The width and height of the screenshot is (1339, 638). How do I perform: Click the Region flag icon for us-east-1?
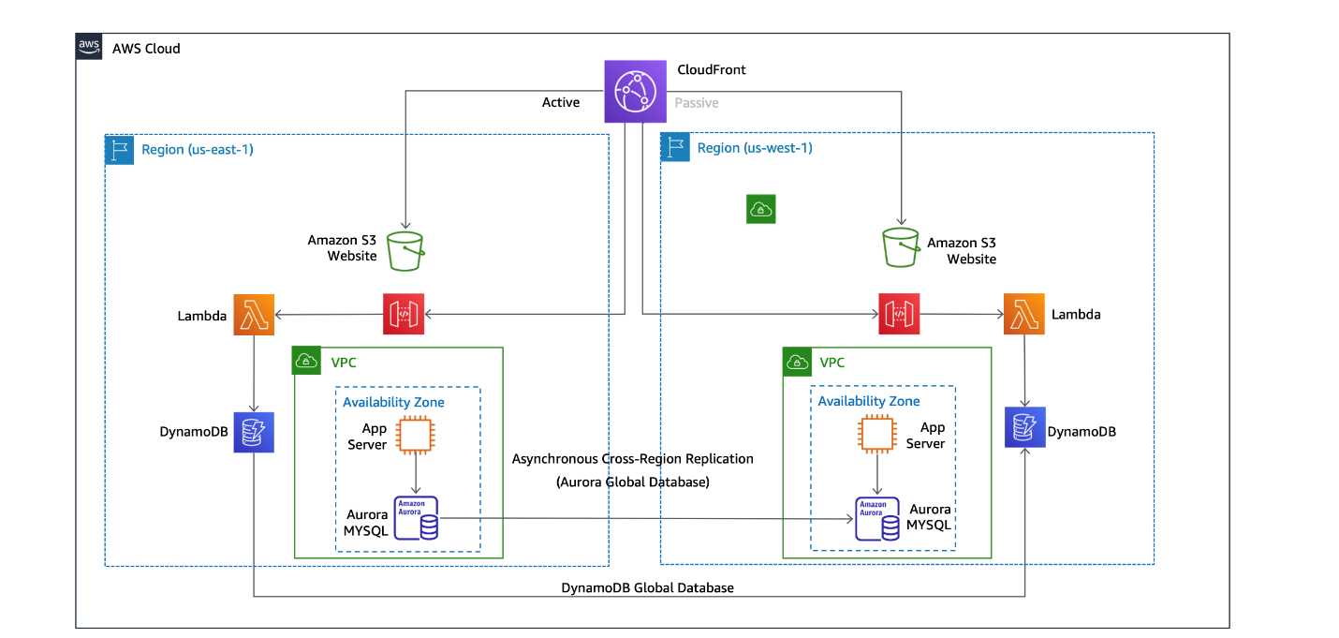[x=119, y=149]
